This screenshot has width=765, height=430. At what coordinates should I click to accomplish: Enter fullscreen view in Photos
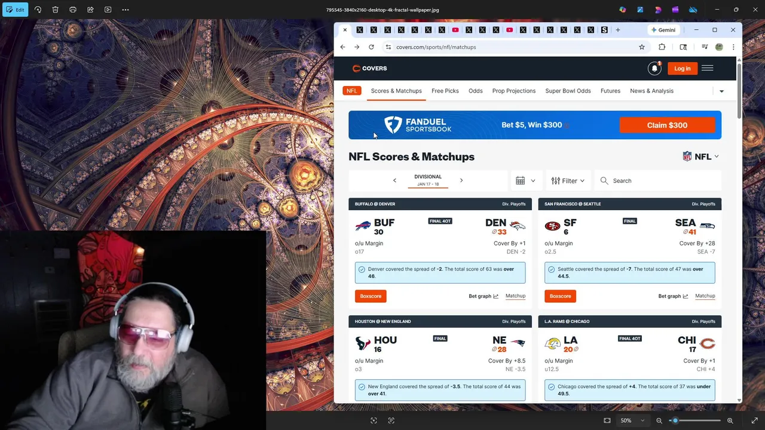point(754,420)
